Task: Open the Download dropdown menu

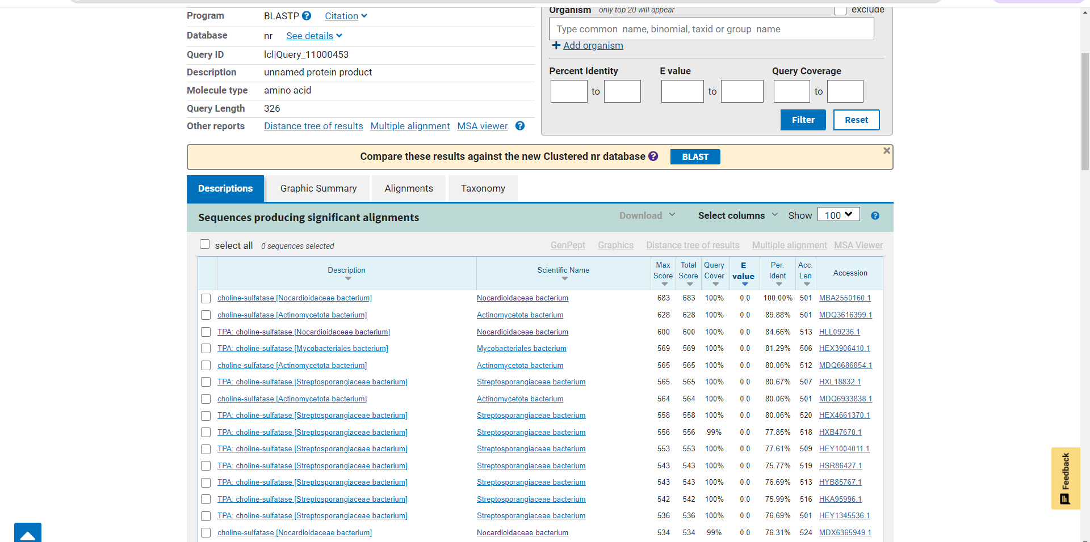Action: tap(647, 215)
